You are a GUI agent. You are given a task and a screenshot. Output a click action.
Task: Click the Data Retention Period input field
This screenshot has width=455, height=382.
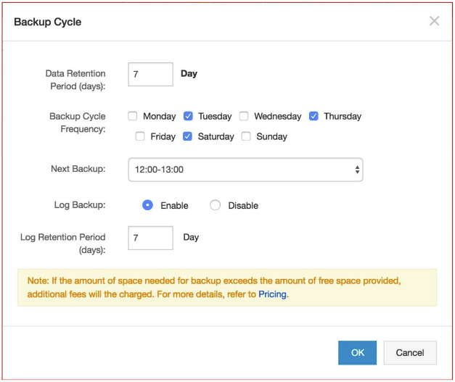[x=150, y=74]
